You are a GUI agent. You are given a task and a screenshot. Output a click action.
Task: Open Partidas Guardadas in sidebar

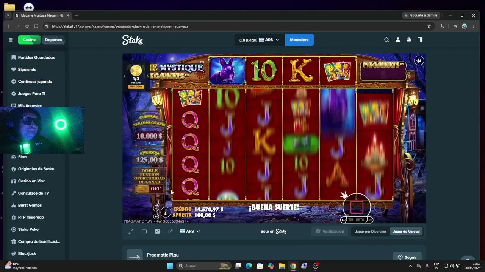pyautogui.click(x=36, y=57)
